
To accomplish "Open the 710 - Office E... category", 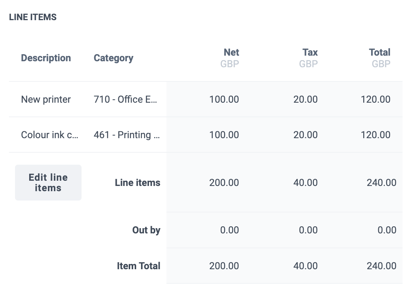I will [125, 99].
